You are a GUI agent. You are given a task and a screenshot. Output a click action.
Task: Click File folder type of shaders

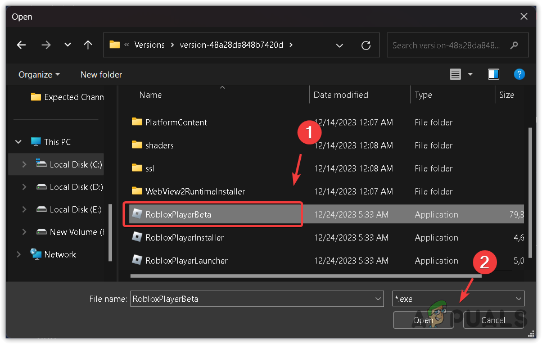point(433,146)
